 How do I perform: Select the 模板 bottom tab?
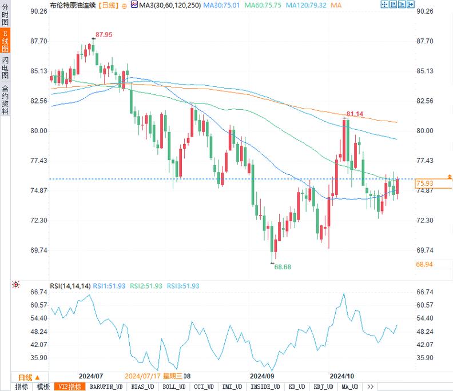coord(43,387)
